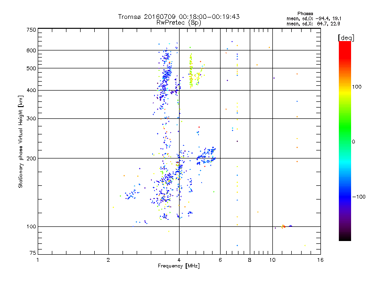Click colorbar tick label '0'
This screenshot has height=283, width=377.
[353, 142]
